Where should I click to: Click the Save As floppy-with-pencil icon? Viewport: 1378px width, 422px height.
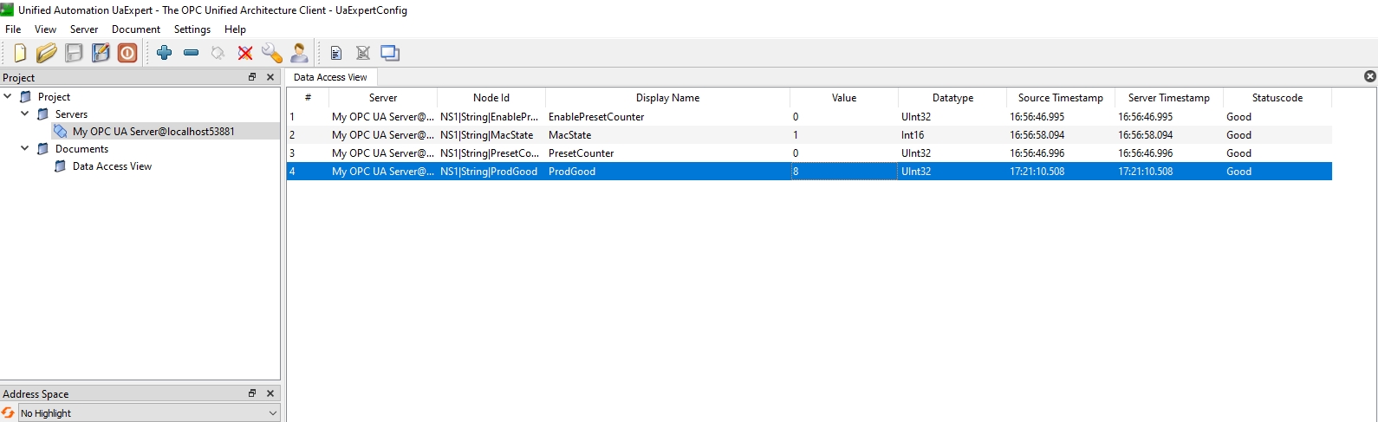101,53
